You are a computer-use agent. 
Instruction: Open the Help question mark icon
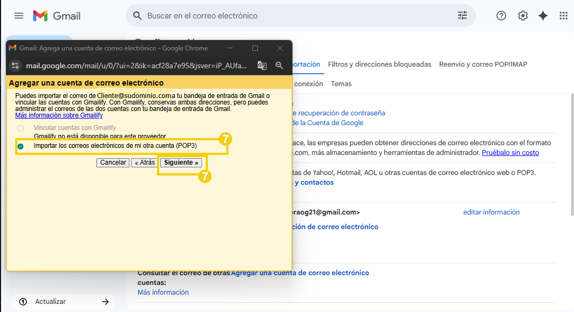tap(501, 16)
